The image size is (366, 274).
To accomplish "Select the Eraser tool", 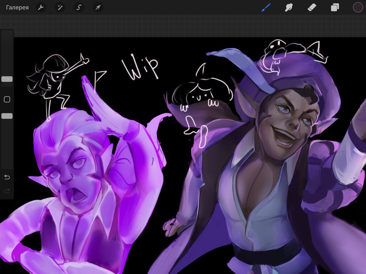I will (312, 7).
